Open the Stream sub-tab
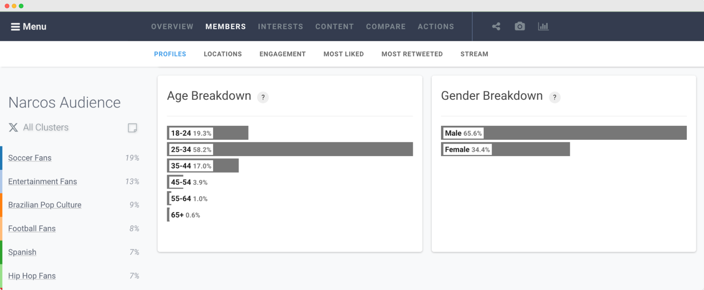This screenshot has height=290, width=704. (474, 54)
